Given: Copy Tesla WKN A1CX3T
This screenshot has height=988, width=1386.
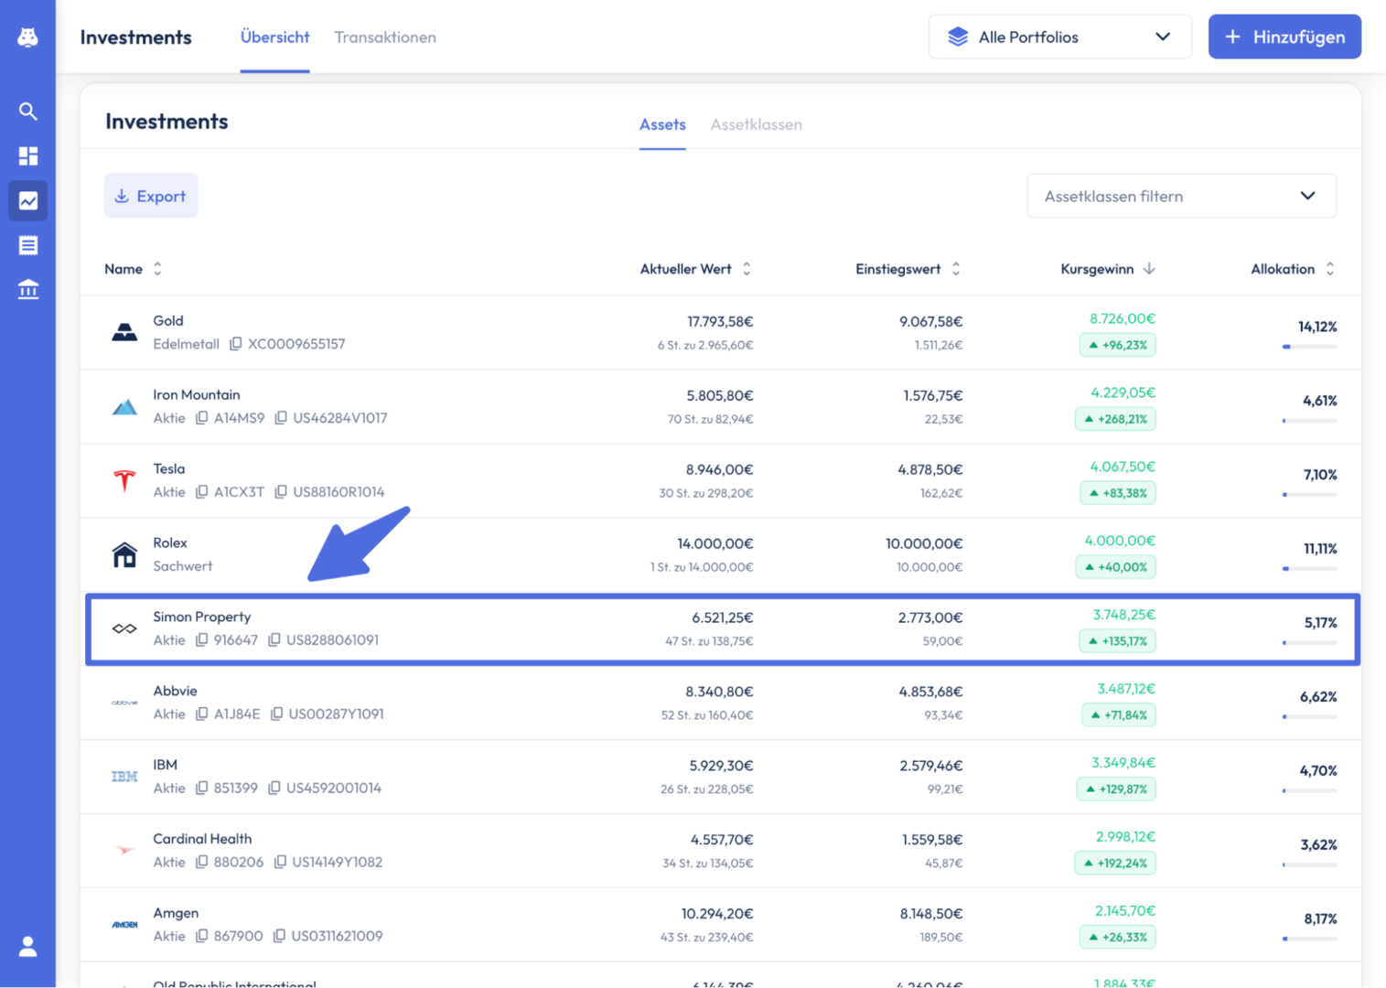Looking at the screenshot, I should click(201, 492).
